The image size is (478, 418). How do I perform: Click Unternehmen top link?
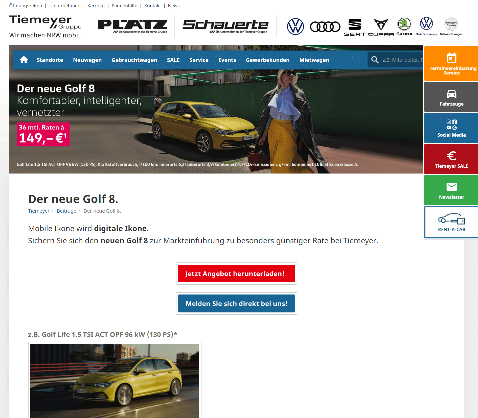tap(65, 6)
